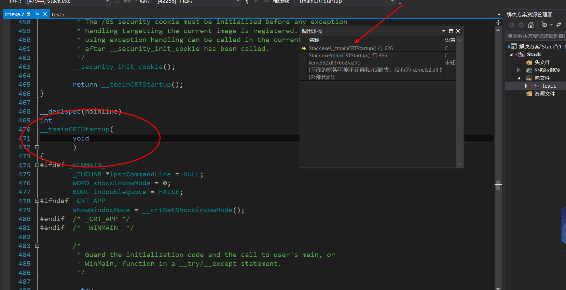Click the word void on line 471
Screen dimensions: 566x290
(81, 138)
